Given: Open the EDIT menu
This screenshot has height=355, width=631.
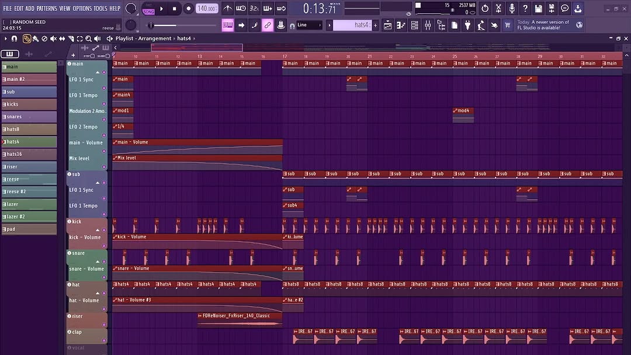Looking at the screenshot, I should pos(19,8).
